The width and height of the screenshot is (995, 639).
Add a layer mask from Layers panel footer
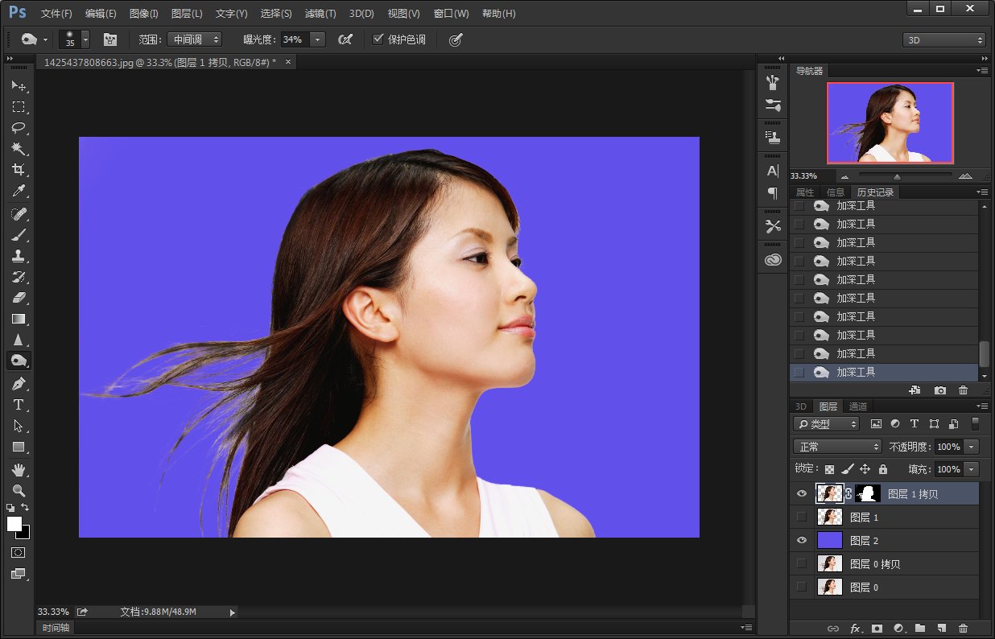tap(877, 628)
